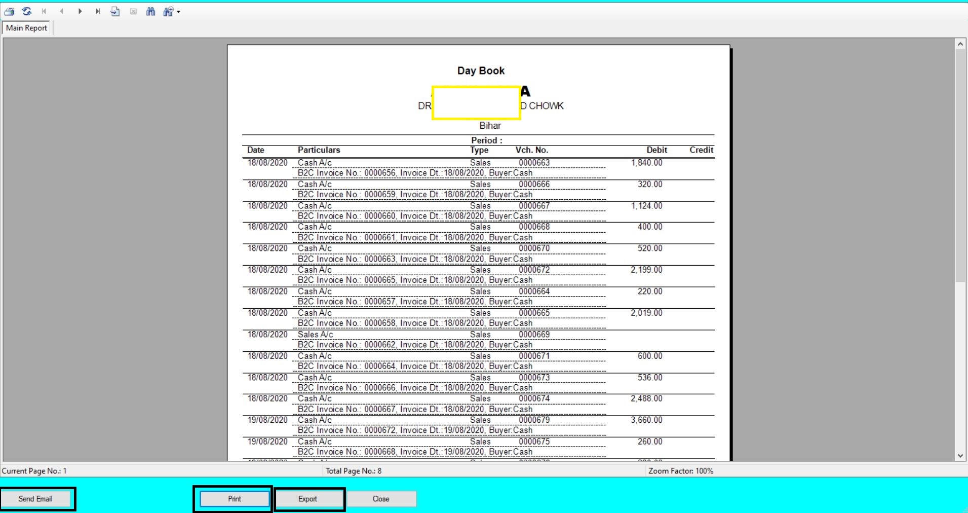Click the scrollbar up arrow

[960, 44]
